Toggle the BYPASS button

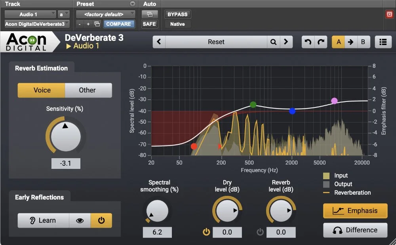(x=177, y=14)
